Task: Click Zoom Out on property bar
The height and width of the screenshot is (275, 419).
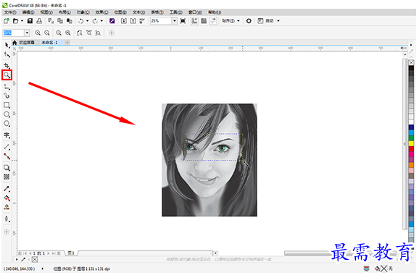Action: tap(47, 33)
